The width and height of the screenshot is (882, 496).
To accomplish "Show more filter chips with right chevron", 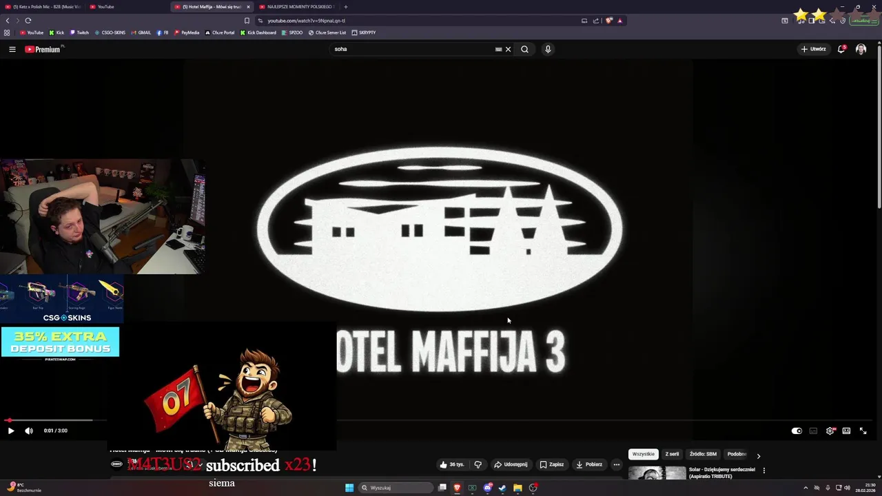I will [759, 455].
